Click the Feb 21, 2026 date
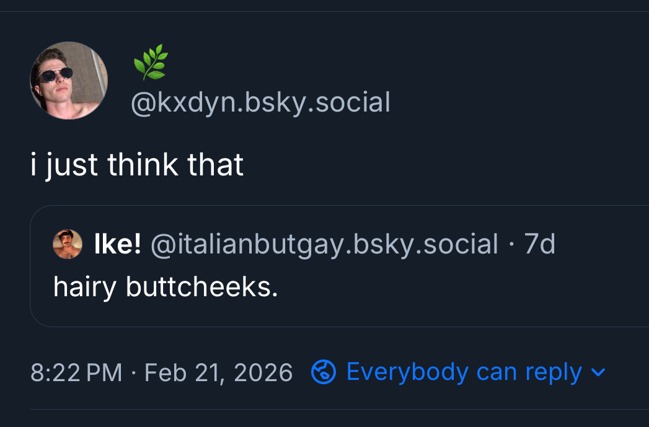 pyautogui.click(x=218, y=372)
